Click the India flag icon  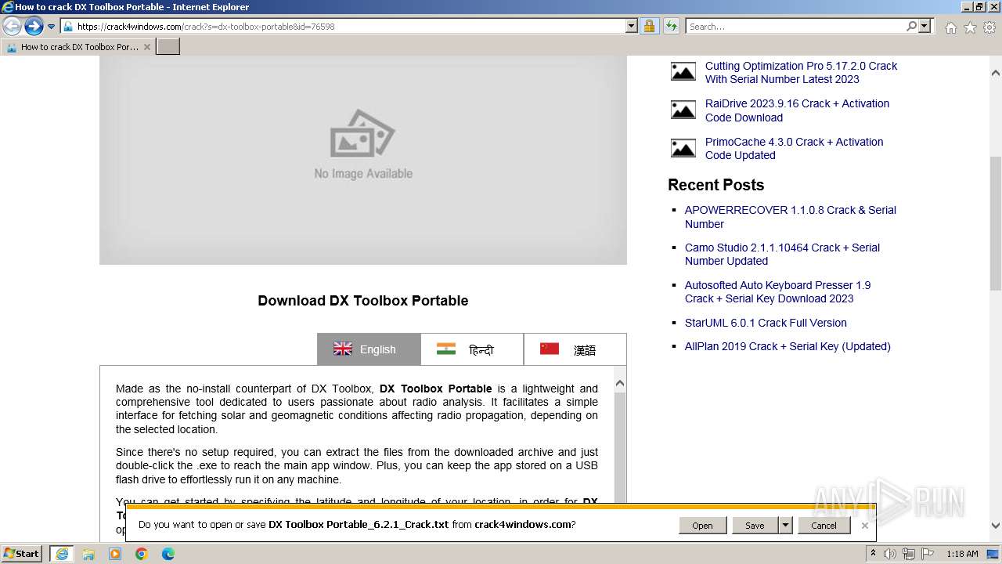(446, 349)
